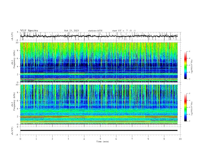The height and width of the screenshot is (156, 203).
Task: Click the ch.2 frequency axis "8" tick label
Action: [x=18, y=93]
